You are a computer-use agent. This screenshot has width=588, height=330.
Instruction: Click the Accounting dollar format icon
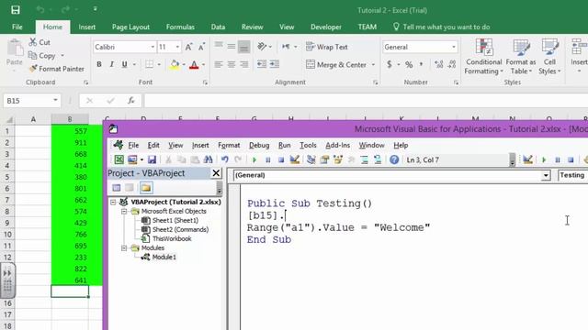[x=390, y=64]
